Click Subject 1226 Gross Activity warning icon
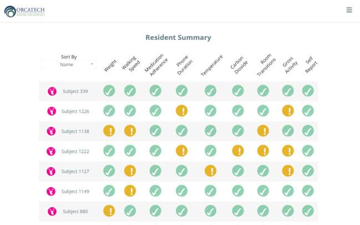This screenshot has height=225, width=360. point(288,111)
